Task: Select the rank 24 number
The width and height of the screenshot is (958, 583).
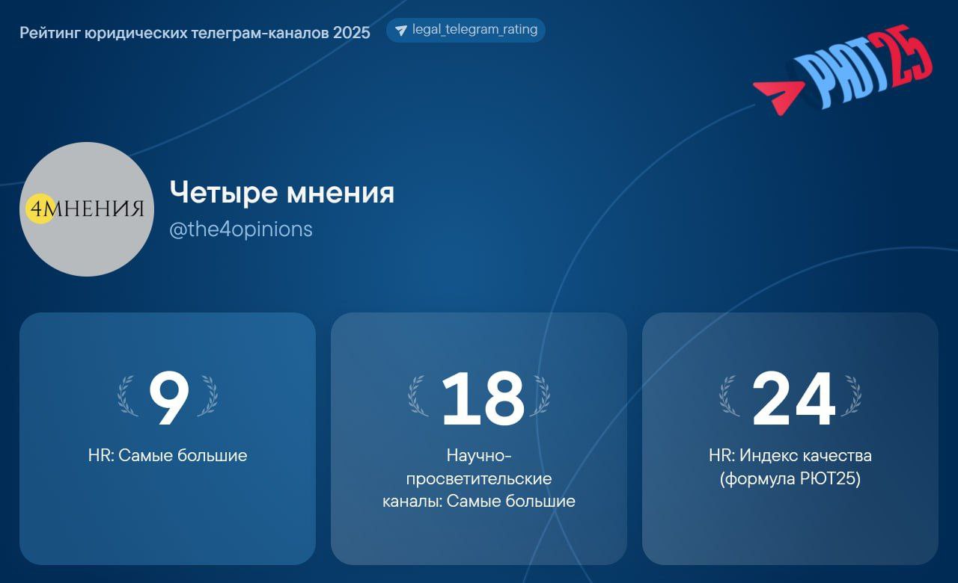Action: click(x=793, y=399)
